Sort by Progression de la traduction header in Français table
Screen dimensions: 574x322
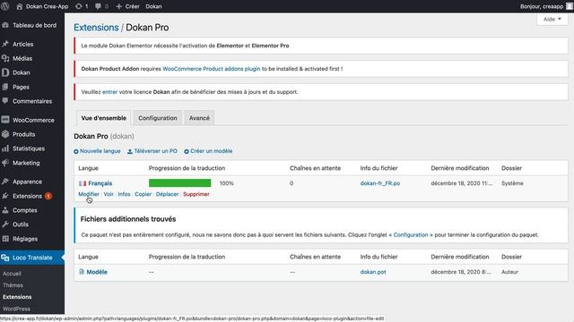187,168
